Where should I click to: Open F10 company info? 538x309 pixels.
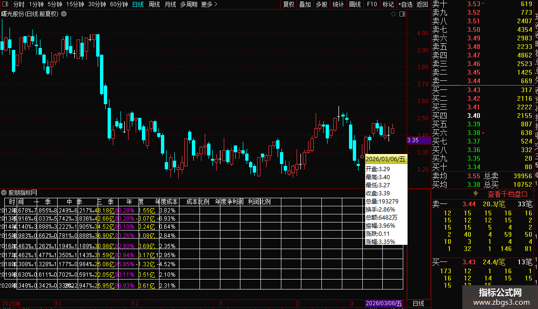click(x=372, y=4)
